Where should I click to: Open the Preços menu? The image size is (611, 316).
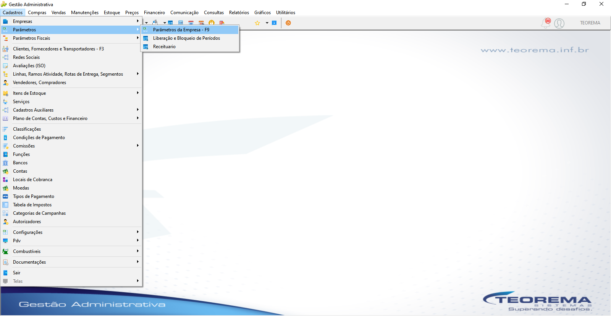click(132, 13)
